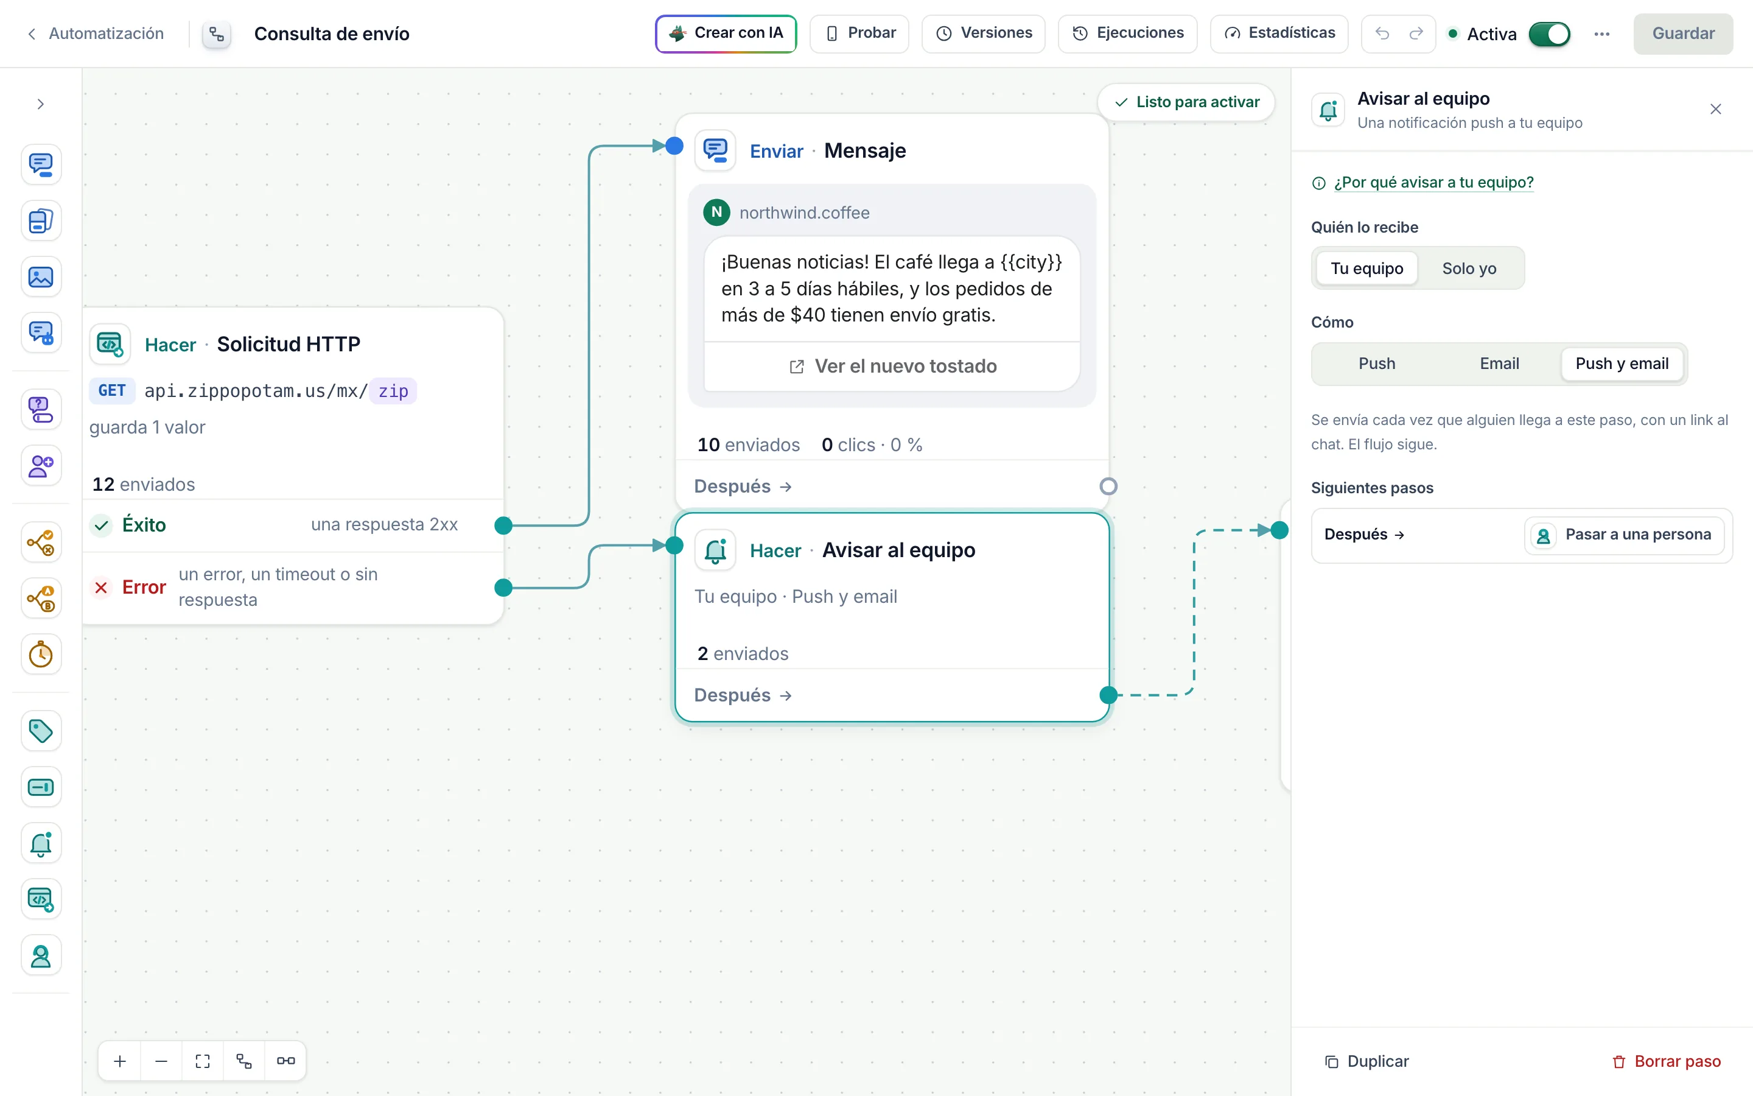Select the timer wait icon in sidebar
Screen dimensions: 1753x1096
coord(41,655)
